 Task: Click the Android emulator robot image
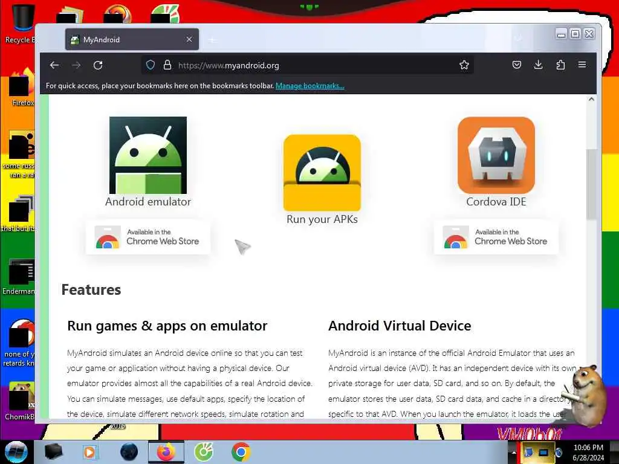(148, 155)
